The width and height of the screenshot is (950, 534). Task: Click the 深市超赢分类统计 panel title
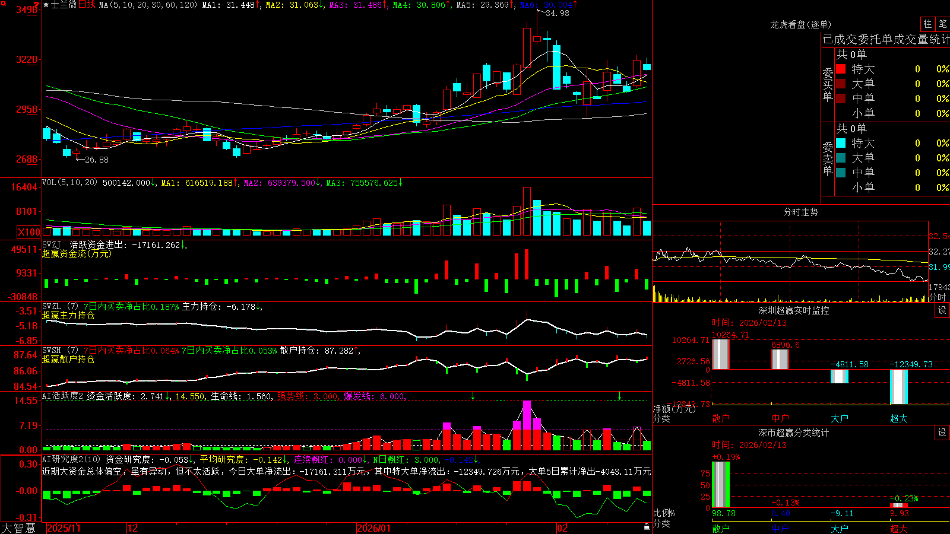click(x=793, y=433)
